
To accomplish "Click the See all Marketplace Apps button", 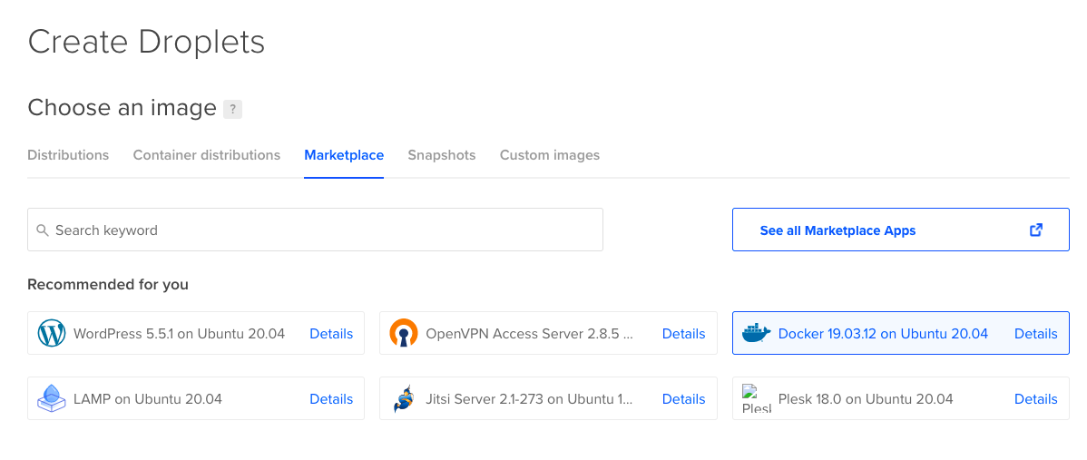I will pyautogui.click(x=900, y=230).
